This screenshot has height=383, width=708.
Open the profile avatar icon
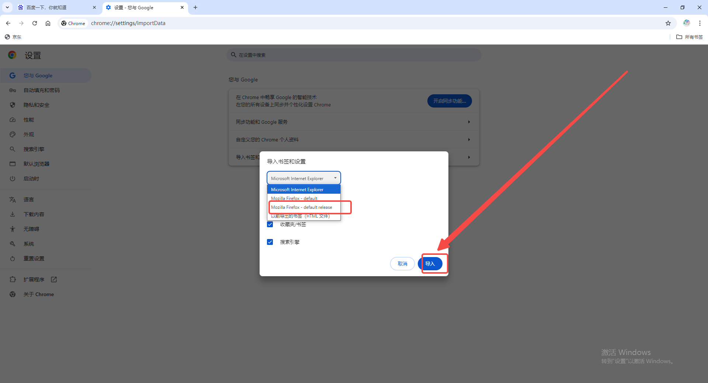687,23
